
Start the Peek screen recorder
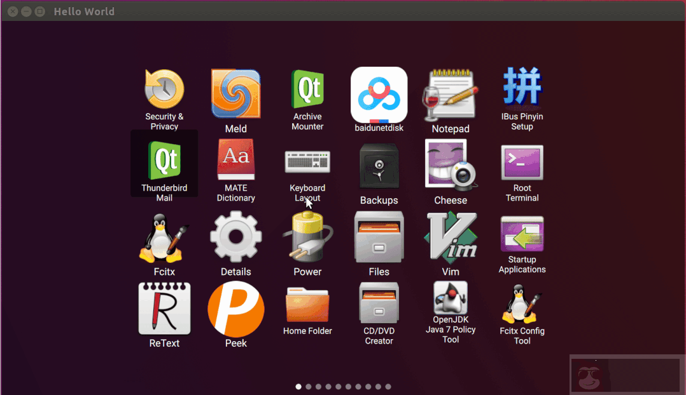(235, 308)
